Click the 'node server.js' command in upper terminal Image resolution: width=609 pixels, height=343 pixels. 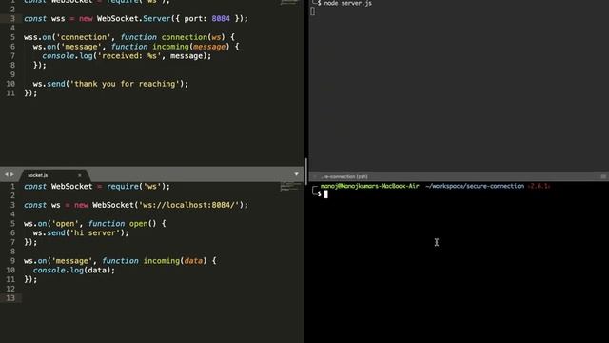347,3
